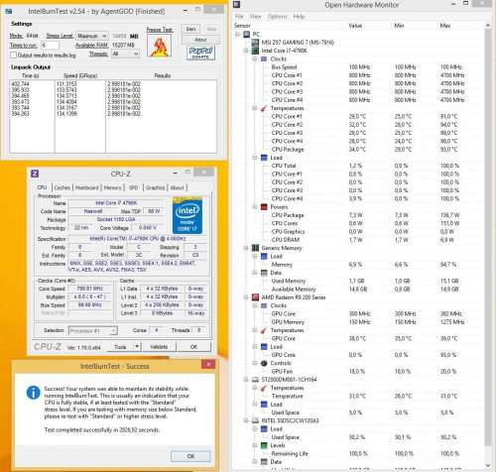Screen dimensions: 496x472
Task: Collapse the ST2000DM001-1CH164 node
Action: [246, 380]
